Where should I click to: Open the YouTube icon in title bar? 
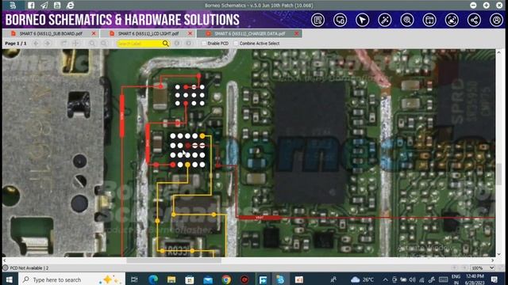click(57, 6)
